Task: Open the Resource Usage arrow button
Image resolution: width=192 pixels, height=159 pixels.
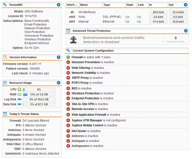Action: coord(59,83)
